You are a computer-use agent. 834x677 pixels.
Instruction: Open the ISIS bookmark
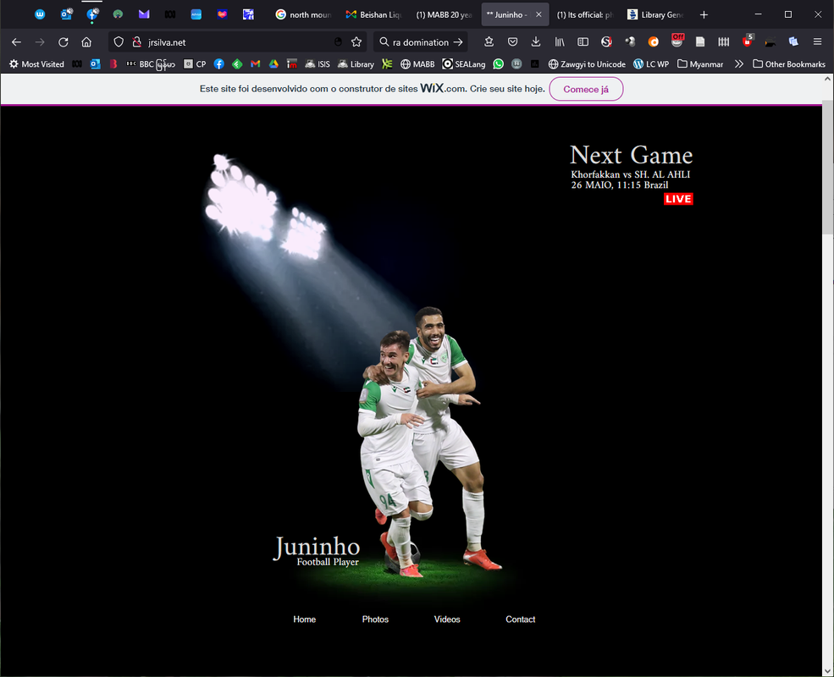(318, 63)
